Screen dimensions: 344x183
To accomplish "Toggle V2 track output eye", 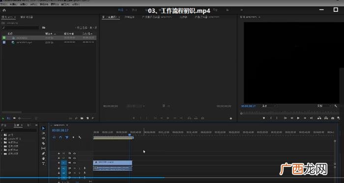I will click(74, 158).
